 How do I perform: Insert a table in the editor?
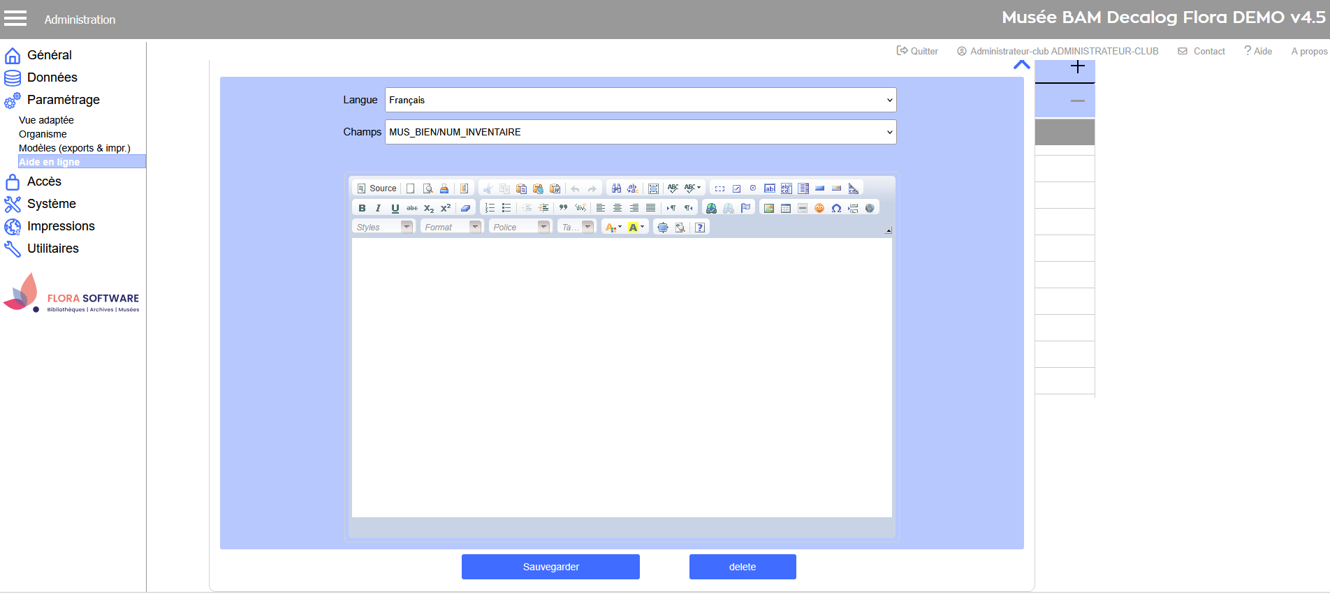coord(786,208)
